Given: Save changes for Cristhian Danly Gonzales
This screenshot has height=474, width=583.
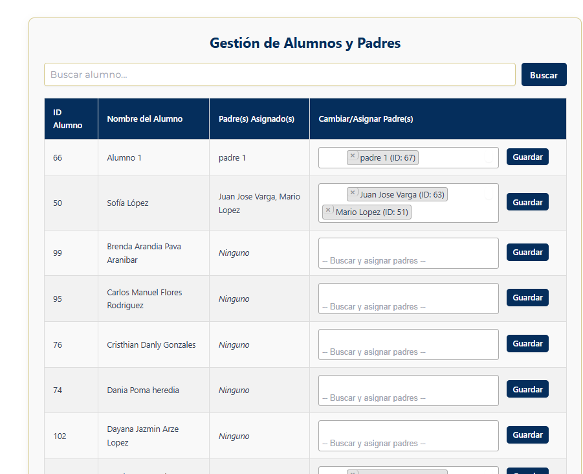Looking at the screenshot, I should pos(527,344).
